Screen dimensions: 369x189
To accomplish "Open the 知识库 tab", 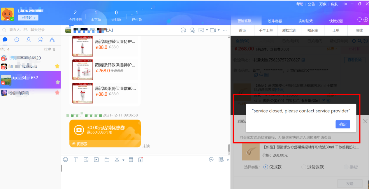I will pyautogui.click(x=312, y=30).
